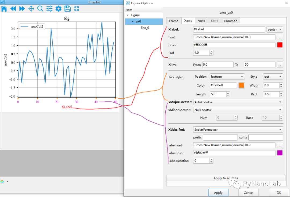The width and height of the screenshot is (290, 197).
Task: Open labelFont chooser ellipsis button
Action: tap(280, 145)
